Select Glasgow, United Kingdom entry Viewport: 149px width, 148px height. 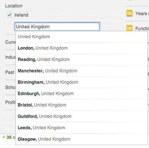82,139
